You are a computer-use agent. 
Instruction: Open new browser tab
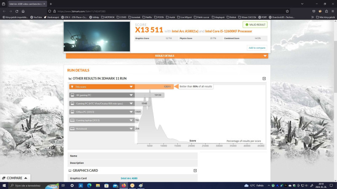pos(51,4)
